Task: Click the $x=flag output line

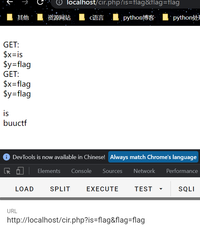Action: pos(17,84)
